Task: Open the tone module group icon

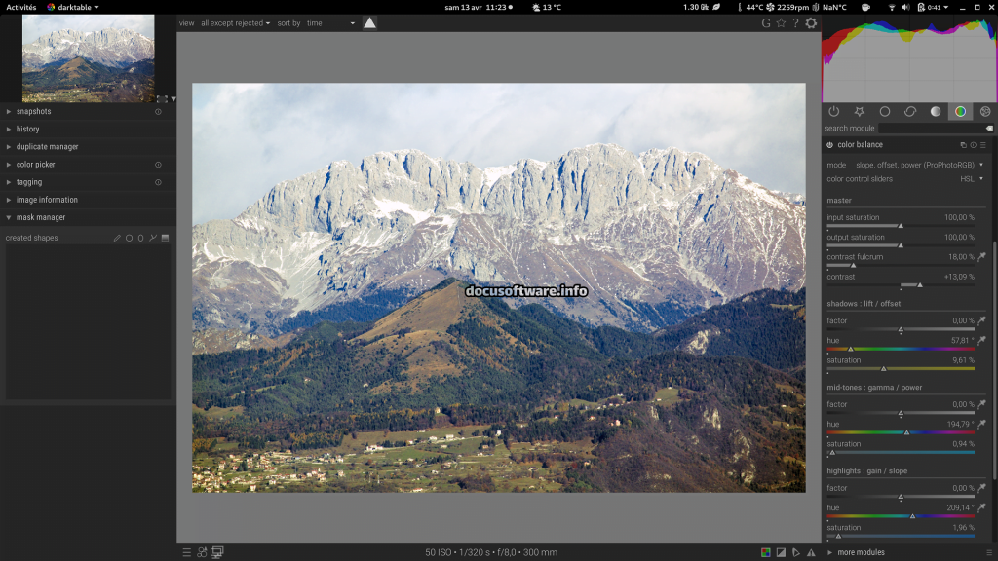Action: [935, 112]
